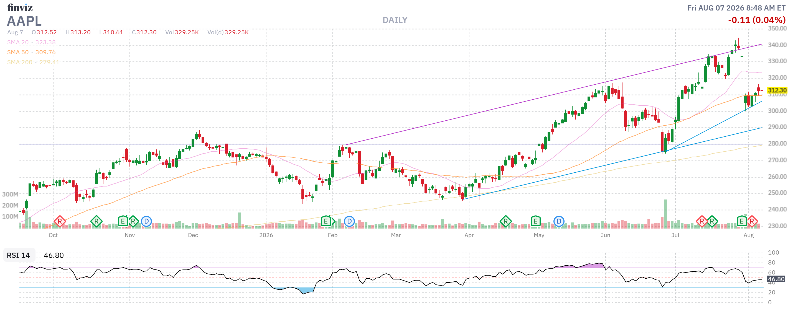793x311 pixels.
Task: Click the 350.00 price axis label
Action: tap(777, 28)
